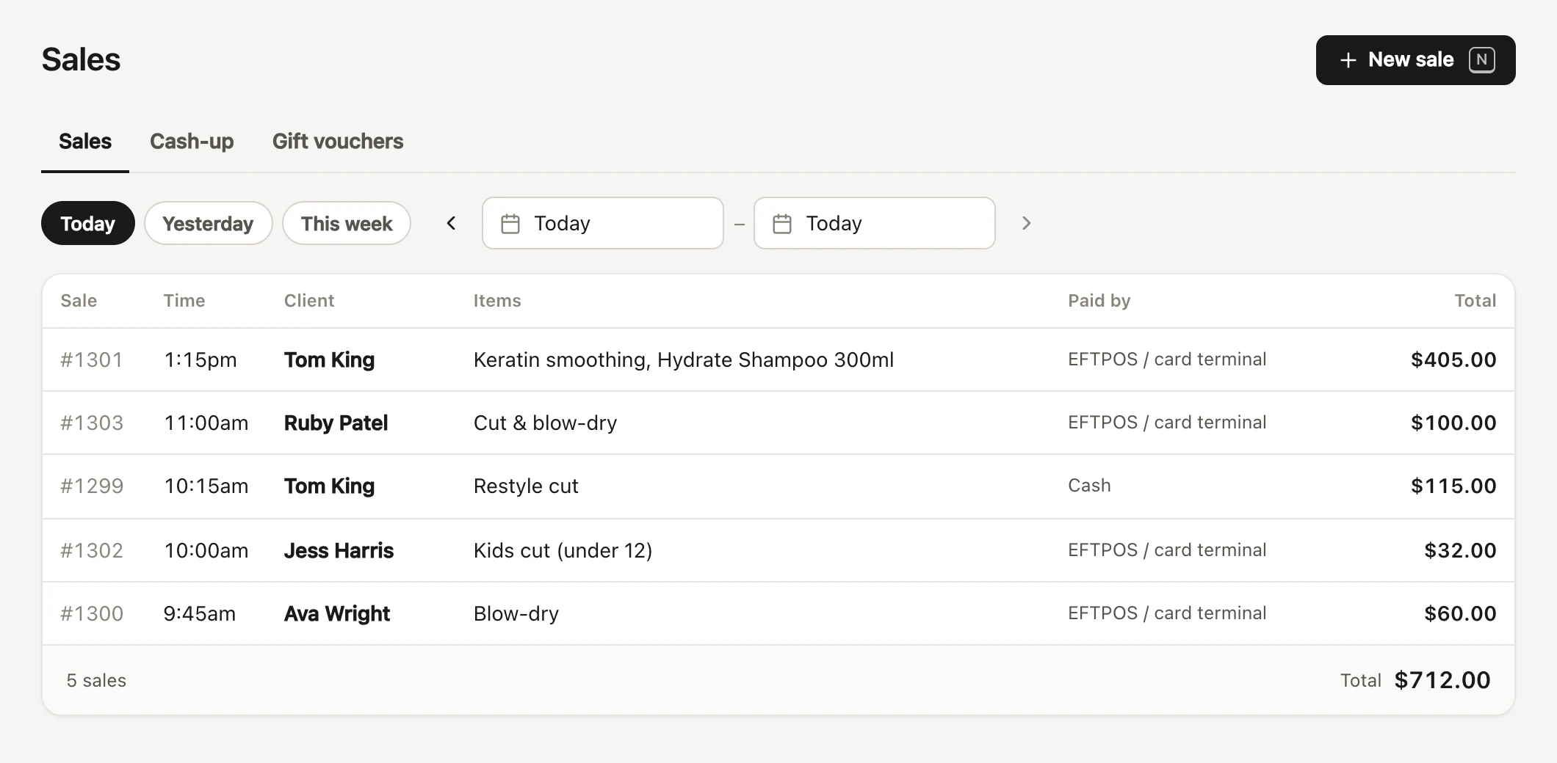
Task: Click the Paid by column header
Action: point(1099,301)
